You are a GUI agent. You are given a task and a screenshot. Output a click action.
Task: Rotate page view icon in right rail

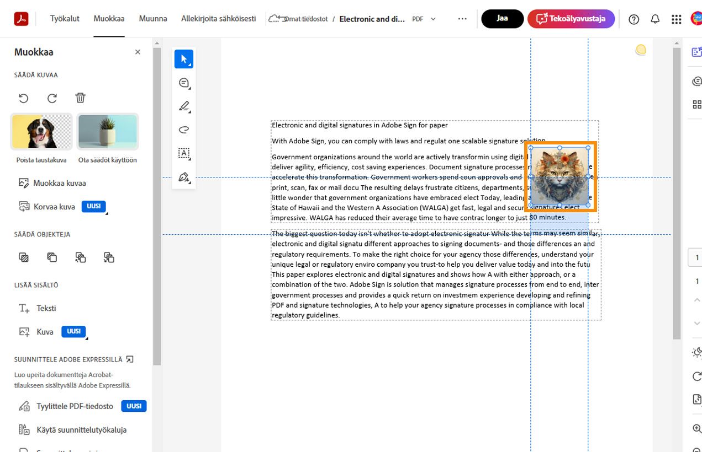[696, 376]
